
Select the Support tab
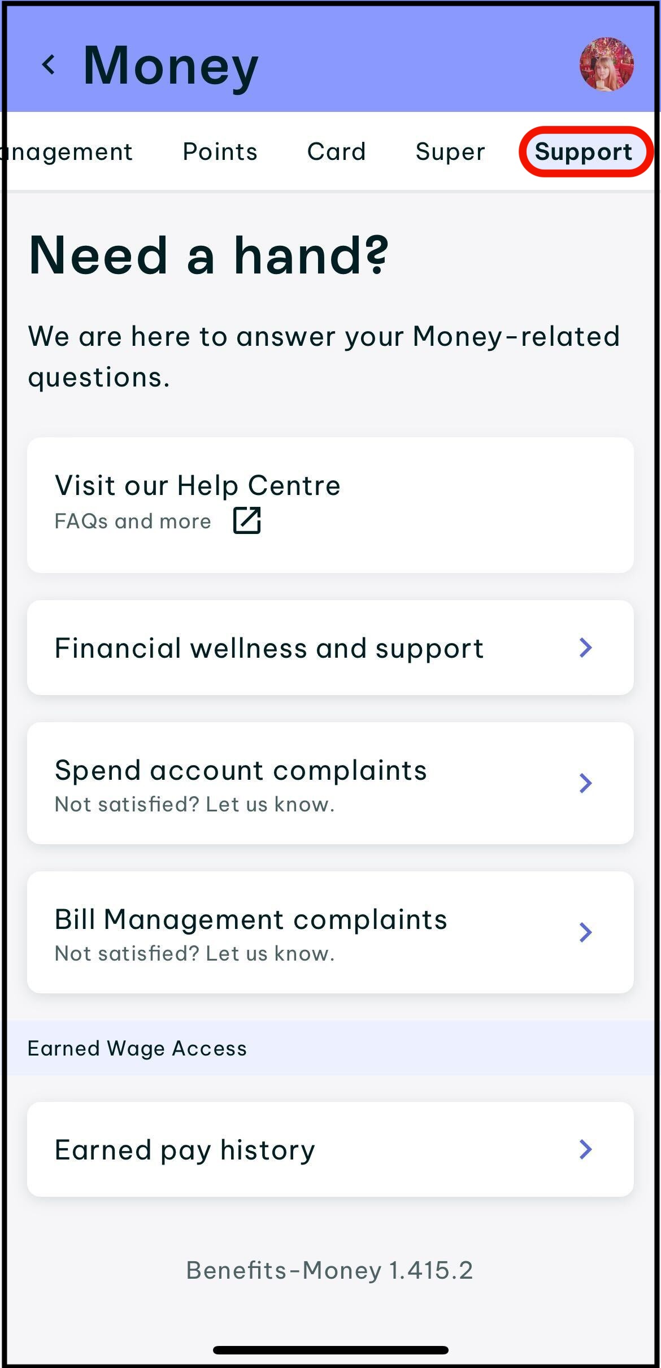[584, 151]
